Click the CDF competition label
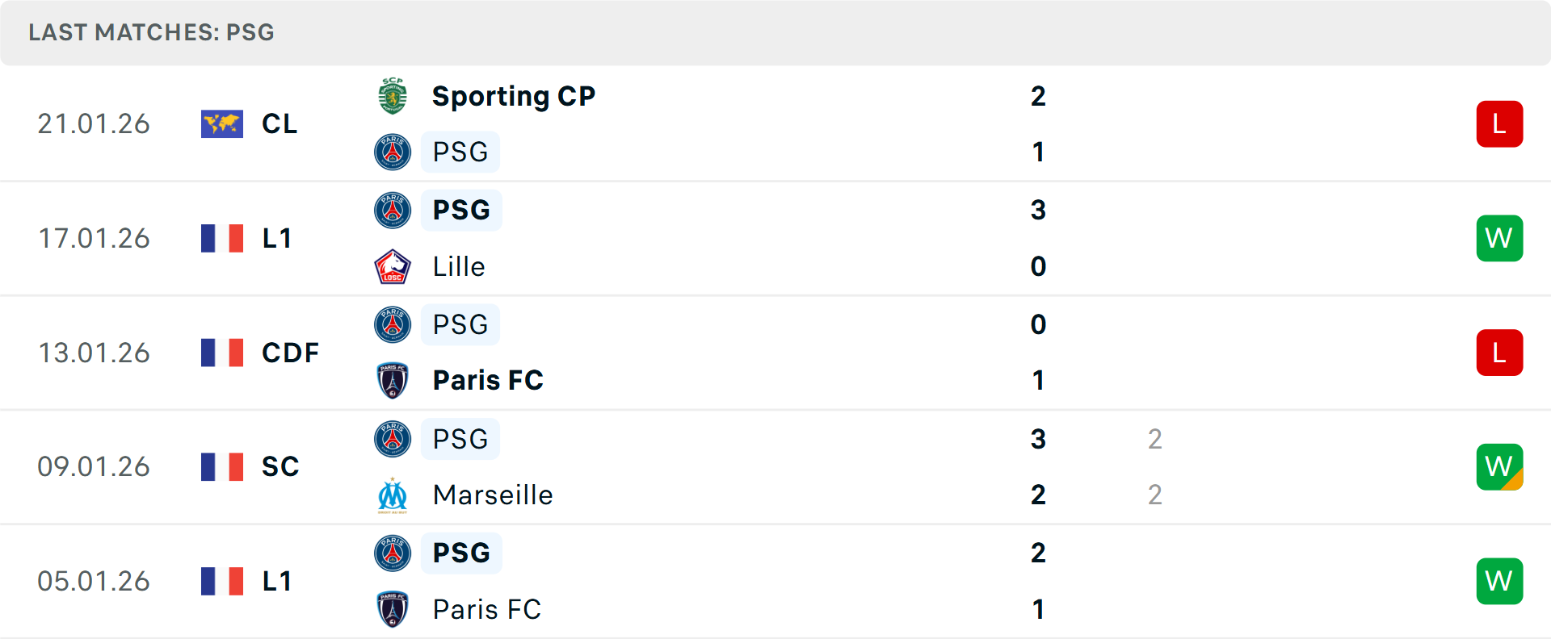This screenshot has width=1551, height=639. click(x=290, y=353)
